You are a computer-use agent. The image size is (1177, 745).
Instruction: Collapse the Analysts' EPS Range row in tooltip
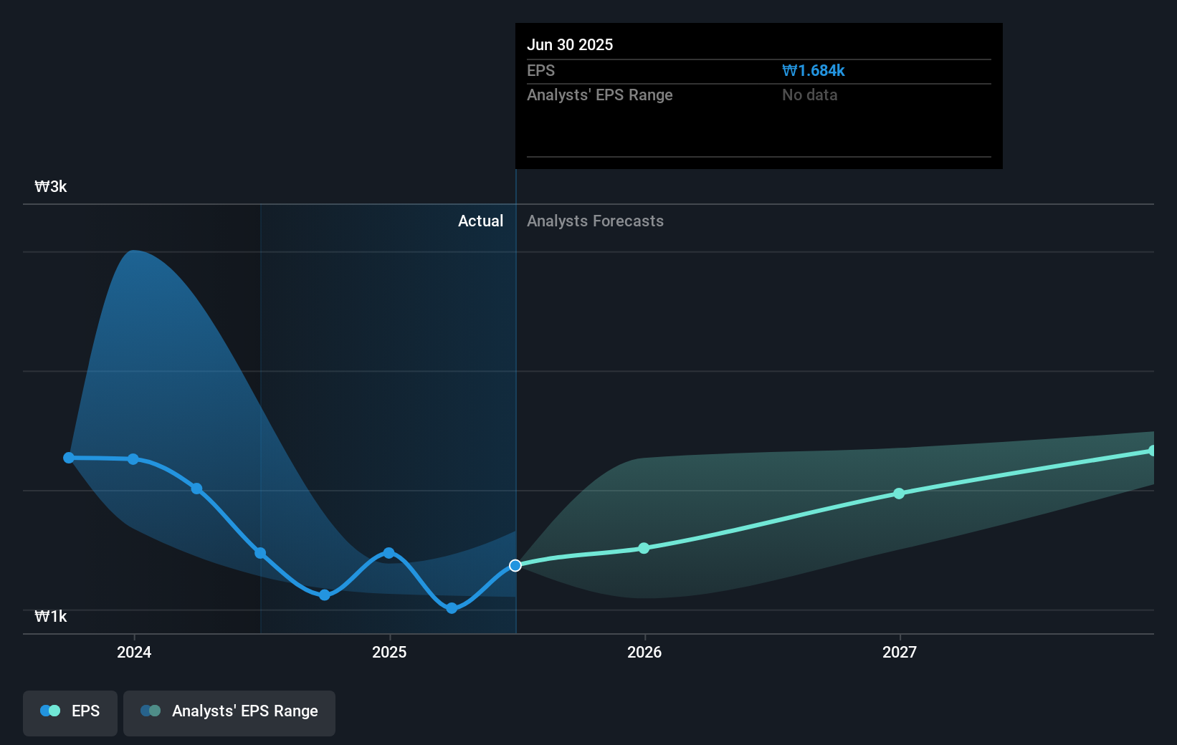click(600, 95)
